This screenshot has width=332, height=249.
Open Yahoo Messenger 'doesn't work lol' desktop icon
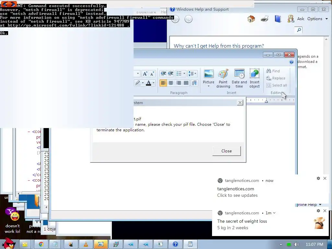(13, 220)
